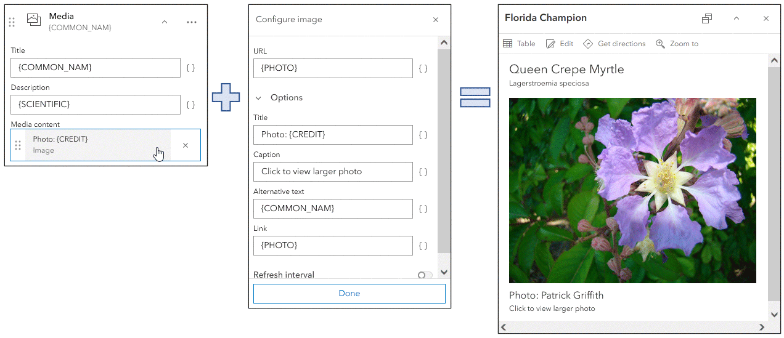
Task: Open Table from pop-up toolbar
Action: tap(519, 44)
